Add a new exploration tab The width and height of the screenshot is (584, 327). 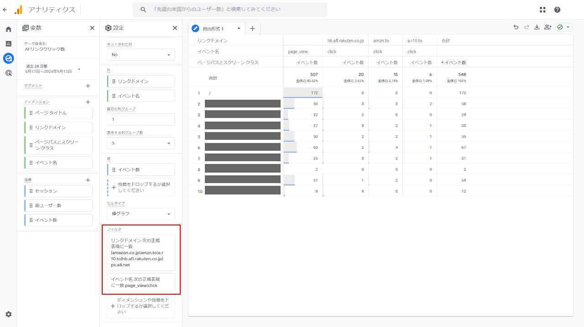tap(252, 29)
